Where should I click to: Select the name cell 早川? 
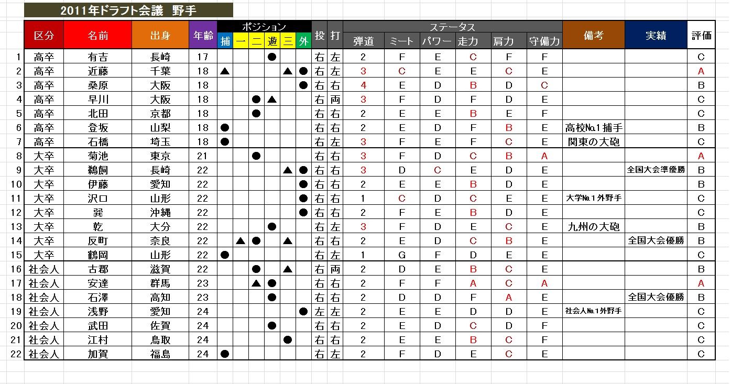pyautogui.click(x=98, y=100)
